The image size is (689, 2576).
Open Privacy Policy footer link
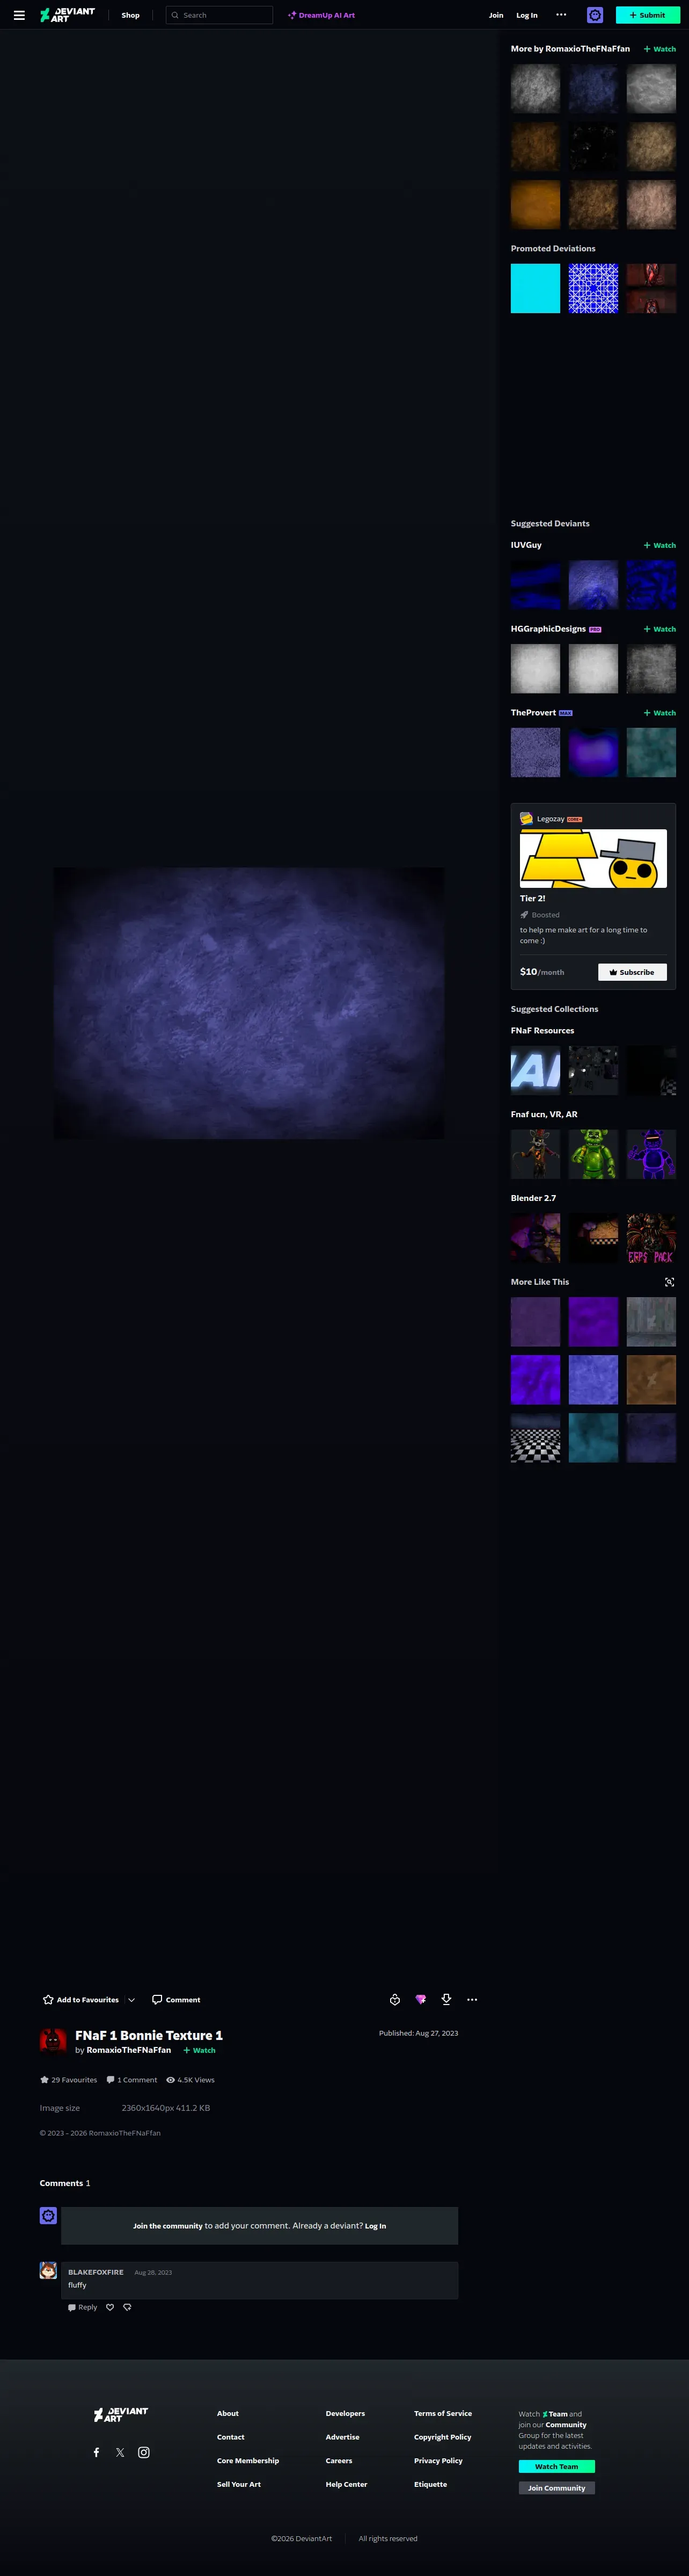tap(438, 2460)
